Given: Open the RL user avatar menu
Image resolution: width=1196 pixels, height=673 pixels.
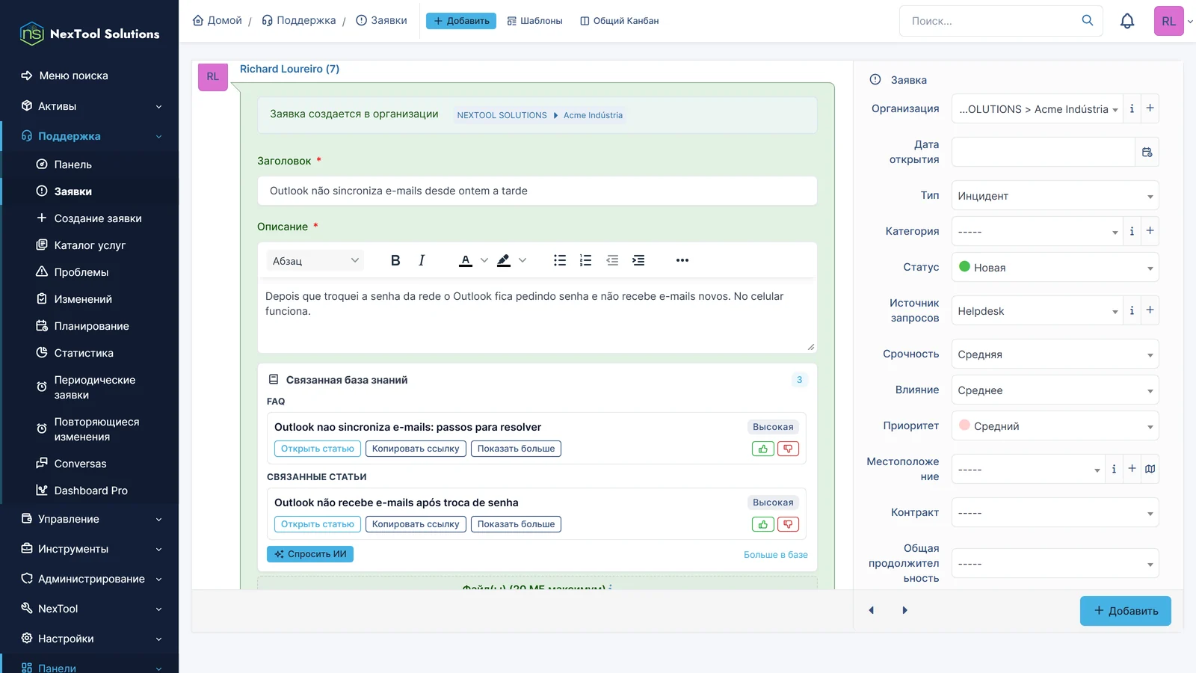Looking at the screenshot, I should (1169, 21).
